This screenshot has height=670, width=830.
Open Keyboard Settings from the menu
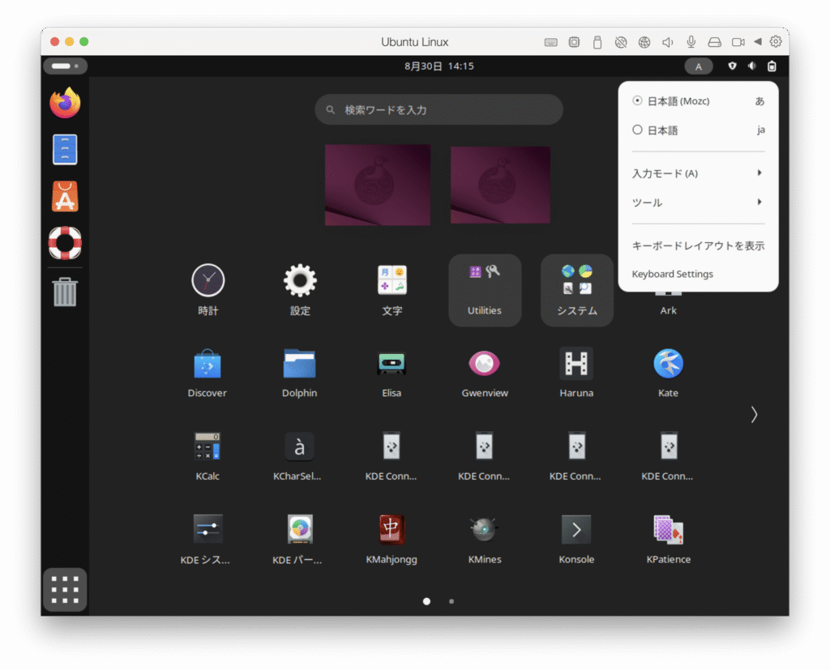click(x=698, y=274)
